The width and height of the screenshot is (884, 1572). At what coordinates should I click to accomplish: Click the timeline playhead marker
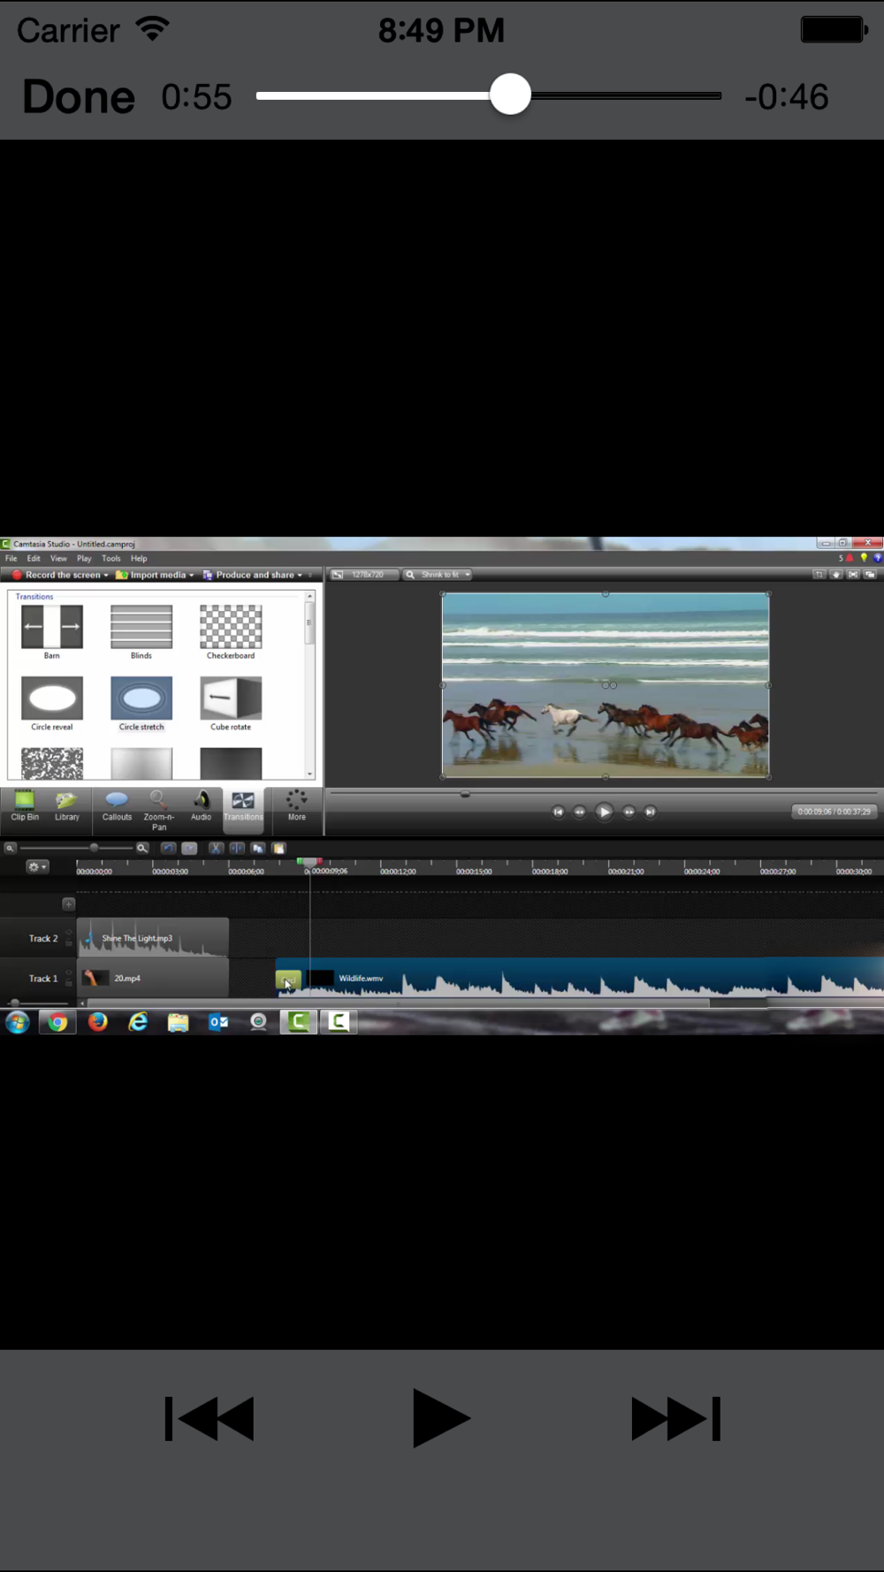coord(309,862)
